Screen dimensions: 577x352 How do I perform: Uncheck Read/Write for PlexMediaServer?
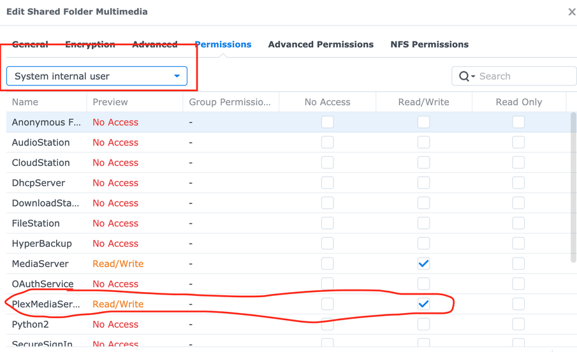click(423, 304)
